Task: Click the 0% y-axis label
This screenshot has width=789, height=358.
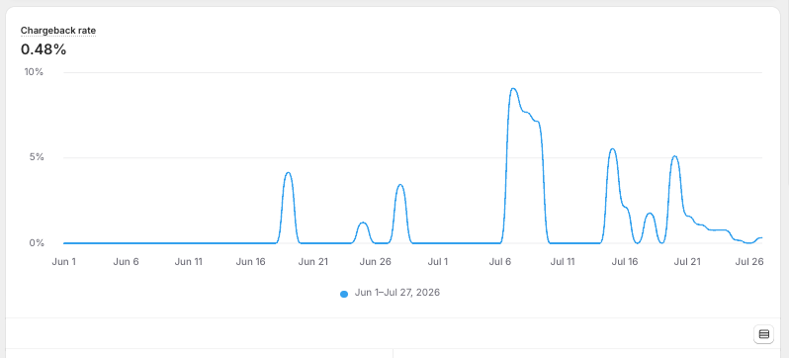Action: [x=37, y=242]
